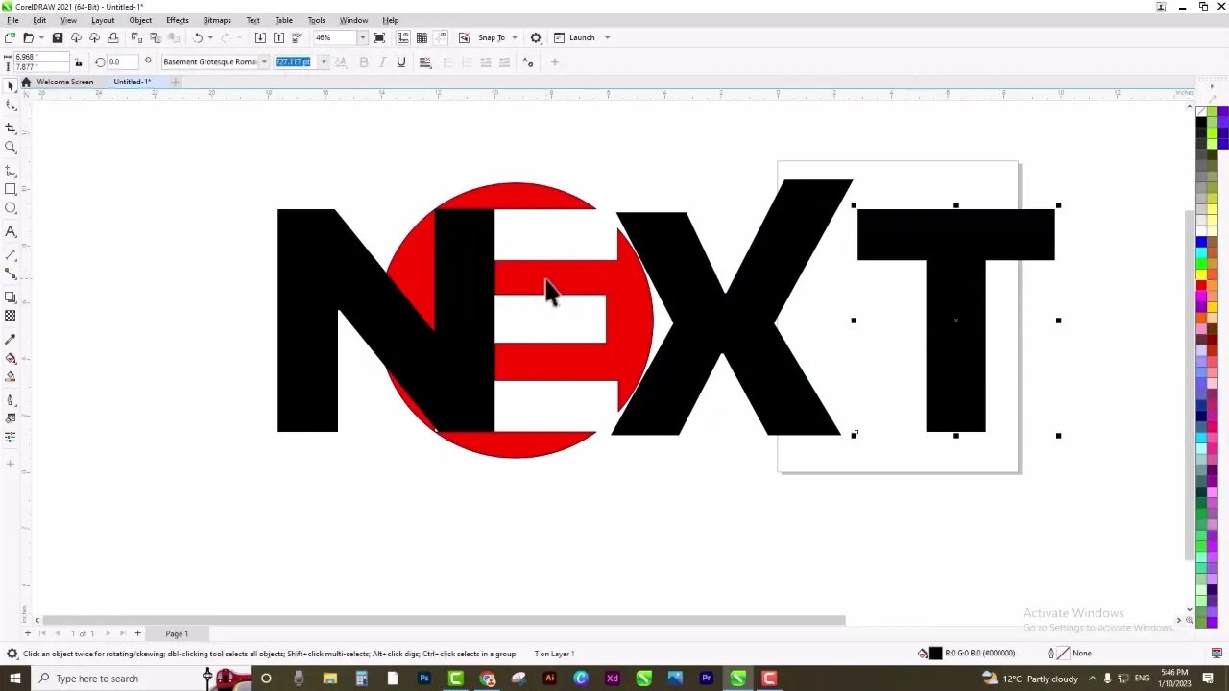Select the Shape tool
This screenshot has width=1229, height=691.
click(11, 106)
